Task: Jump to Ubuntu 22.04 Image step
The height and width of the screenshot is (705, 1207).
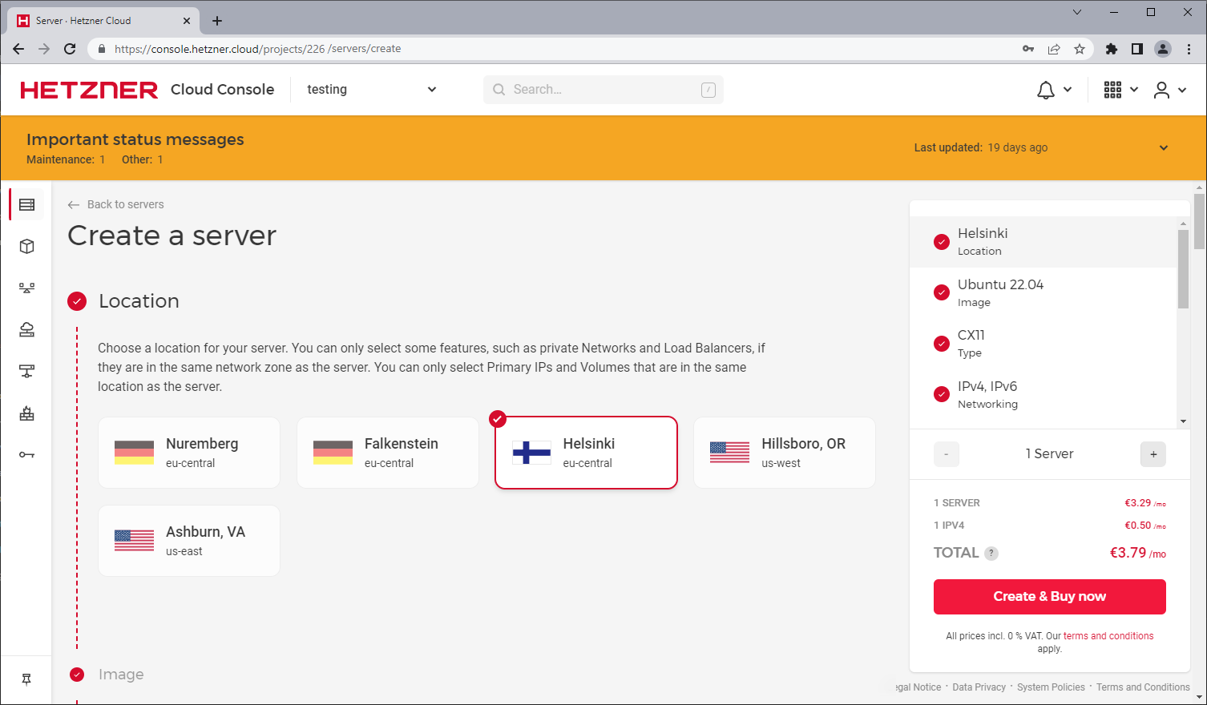Action: (1043, 292)
